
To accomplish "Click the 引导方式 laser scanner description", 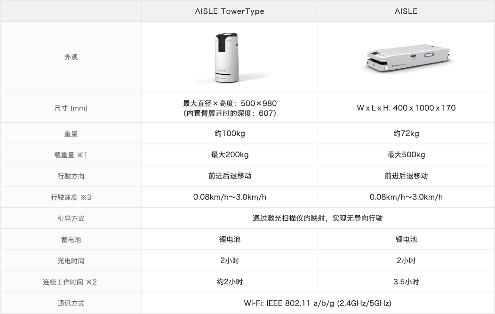I will (318, 218).
